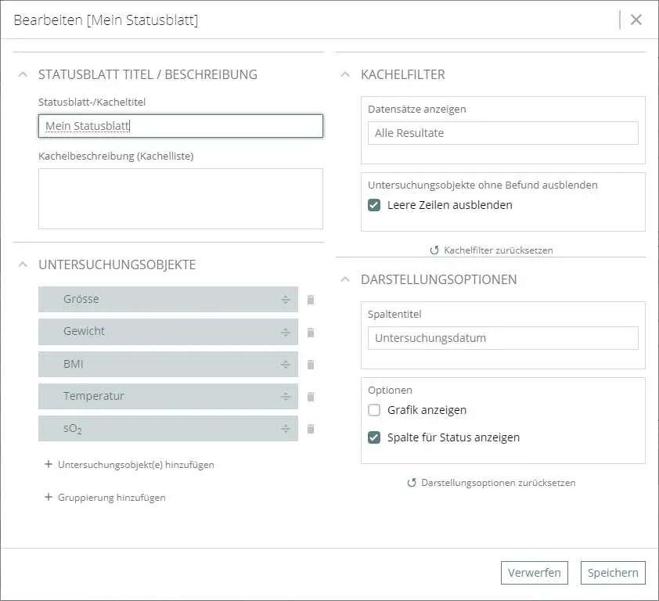Screen dimensions: 659x601
Task: Grab the reorder handle of sO2
Action: (286, 429)
